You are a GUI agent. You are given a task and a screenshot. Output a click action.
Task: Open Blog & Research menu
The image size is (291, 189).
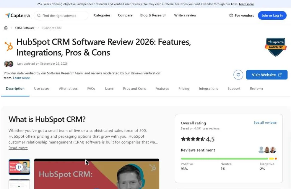153,15
